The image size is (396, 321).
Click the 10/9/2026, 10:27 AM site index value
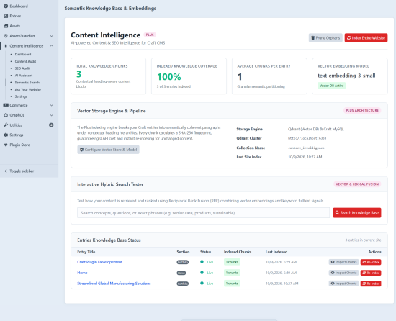pos(305,157)
